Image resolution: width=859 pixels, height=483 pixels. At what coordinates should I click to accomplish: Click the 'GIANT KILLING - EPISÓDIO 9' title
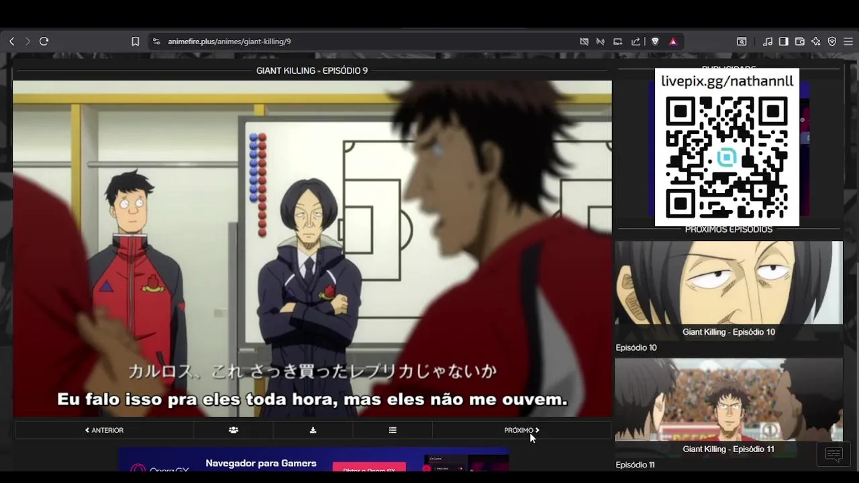[x=312, y=70]
